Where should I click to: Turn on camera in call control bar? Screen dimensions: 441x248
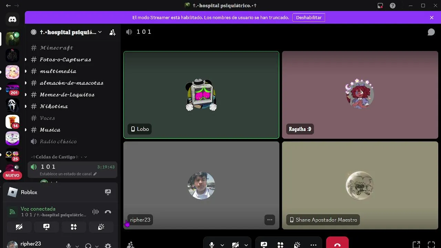click(x=236, y=245)
